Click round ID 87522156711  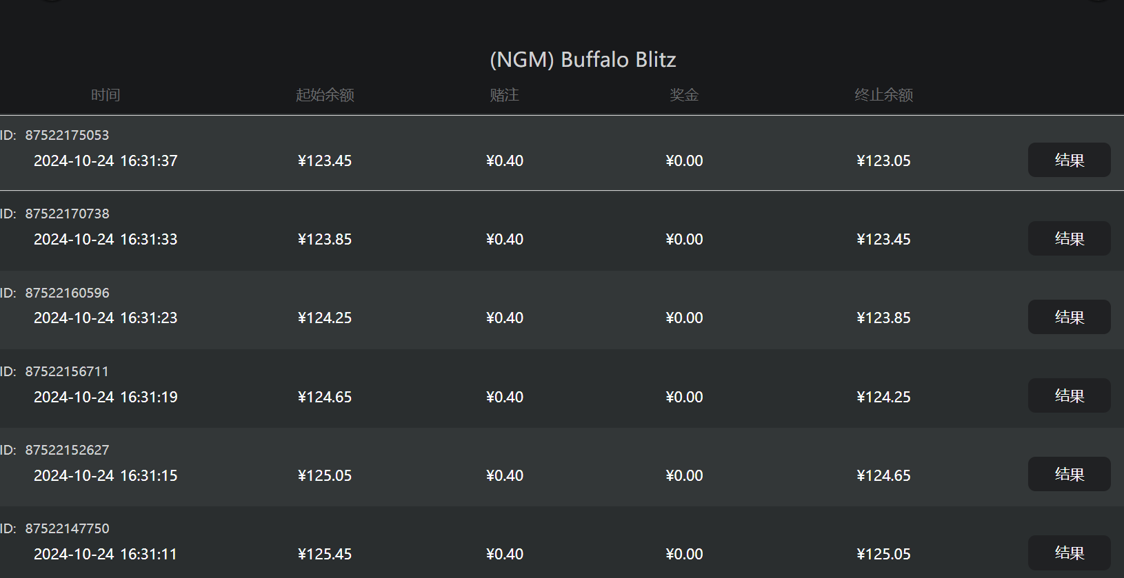67,371
